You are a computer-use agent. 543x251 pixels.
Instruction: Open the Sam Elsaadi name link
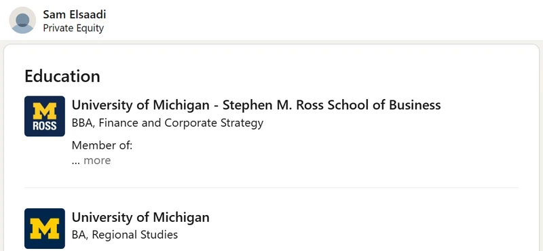click(x=75, y=14)
